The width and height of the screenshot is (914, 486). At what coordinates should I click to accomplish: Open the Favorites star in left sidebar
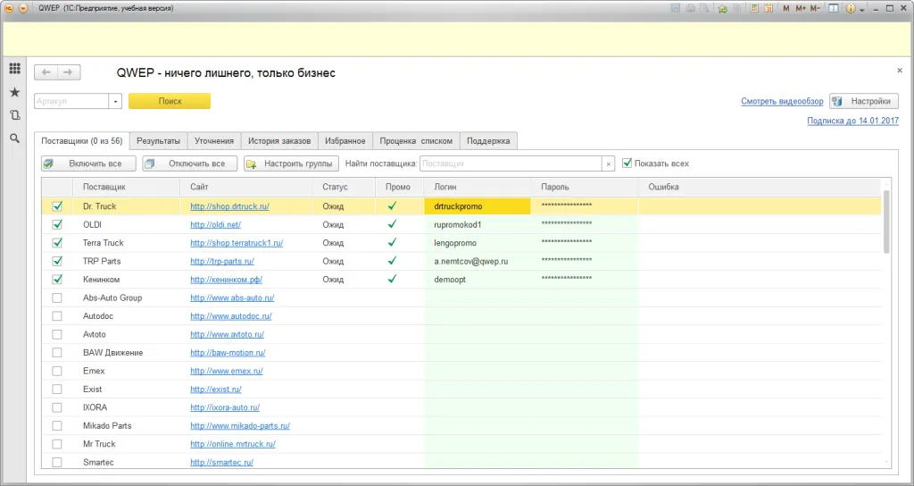[x=14, y=92]
